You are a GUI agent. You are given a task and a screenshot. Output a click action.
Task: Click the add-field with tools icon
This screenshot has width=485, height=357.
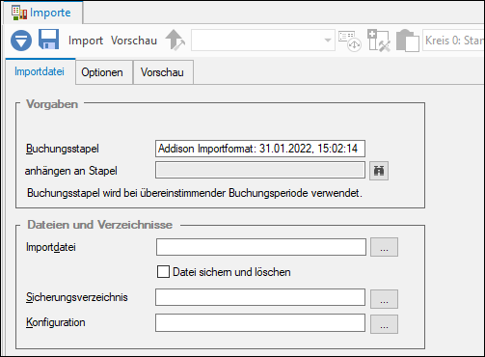click(x=379, y=41)
